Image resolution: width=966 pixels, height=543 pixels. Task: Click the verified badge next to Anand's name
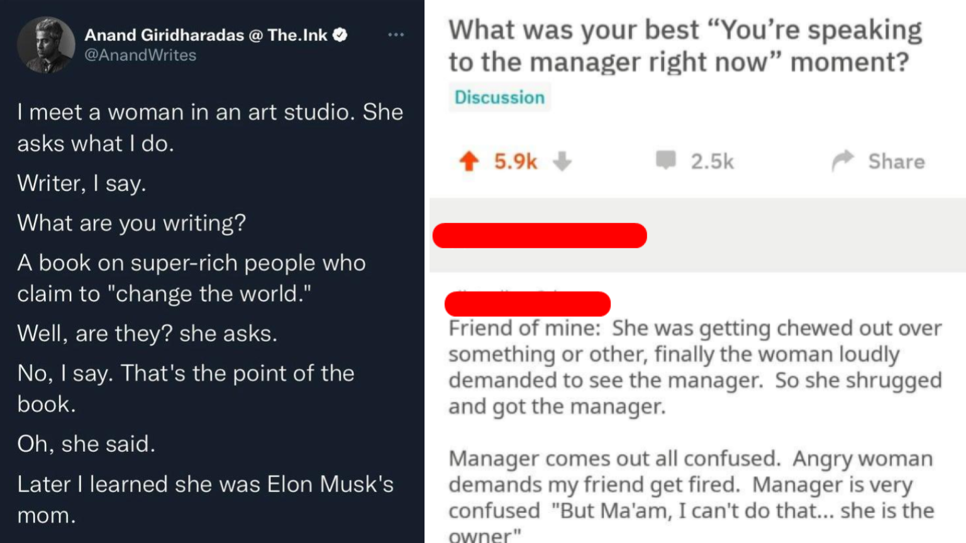(340, 35)
